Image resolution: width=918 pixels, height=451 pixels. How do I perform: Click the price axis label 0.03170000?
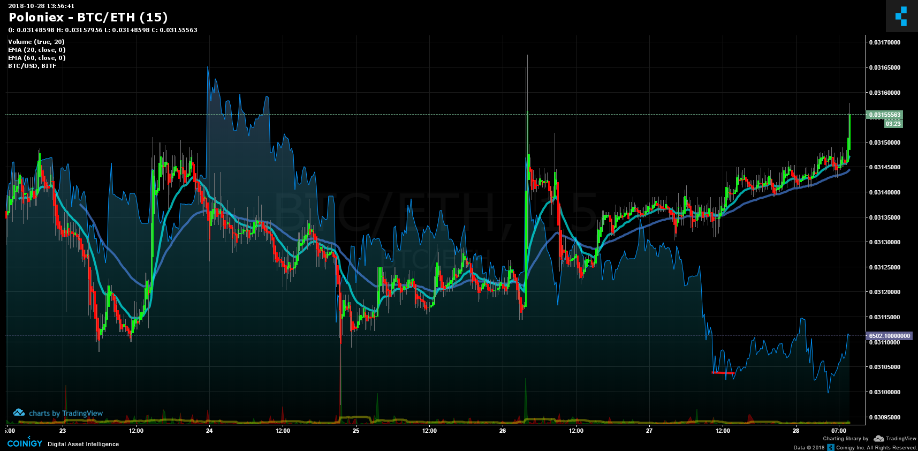[885, 42]
